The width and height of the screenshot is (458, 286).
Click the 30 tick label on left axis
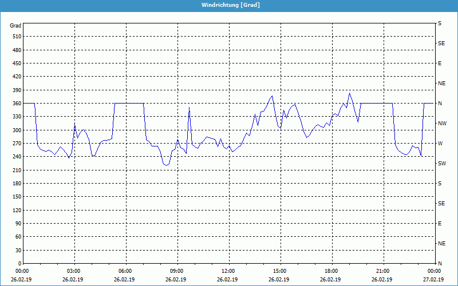point(17,251)
